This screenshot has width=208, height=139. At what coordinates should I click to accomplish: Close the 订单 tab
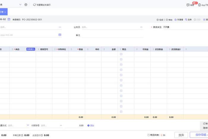5,12
